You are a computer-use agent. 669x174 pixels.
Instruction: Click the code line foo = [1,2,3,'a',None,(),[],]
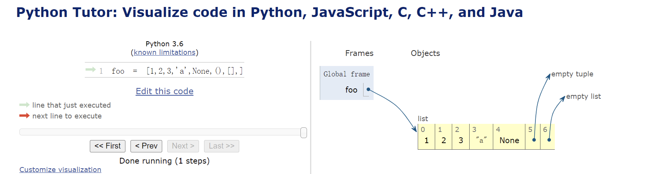coord(177,71)
